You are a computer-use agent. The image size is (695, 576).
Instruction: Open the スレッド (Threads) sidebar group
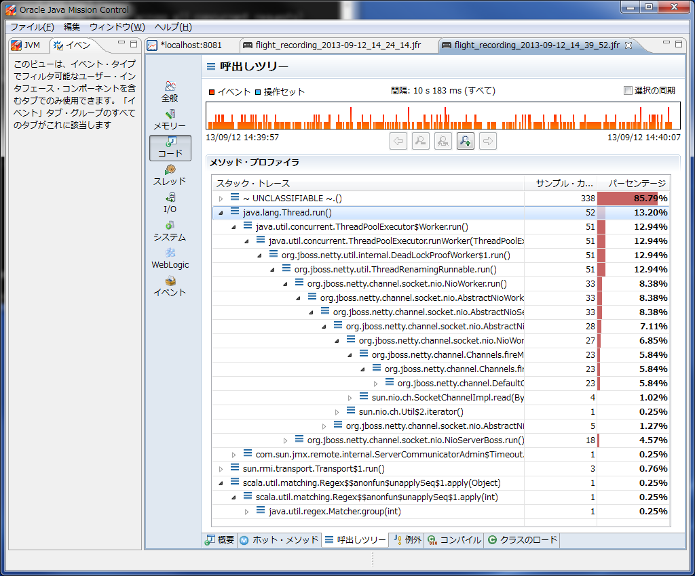tap(170, 176)
